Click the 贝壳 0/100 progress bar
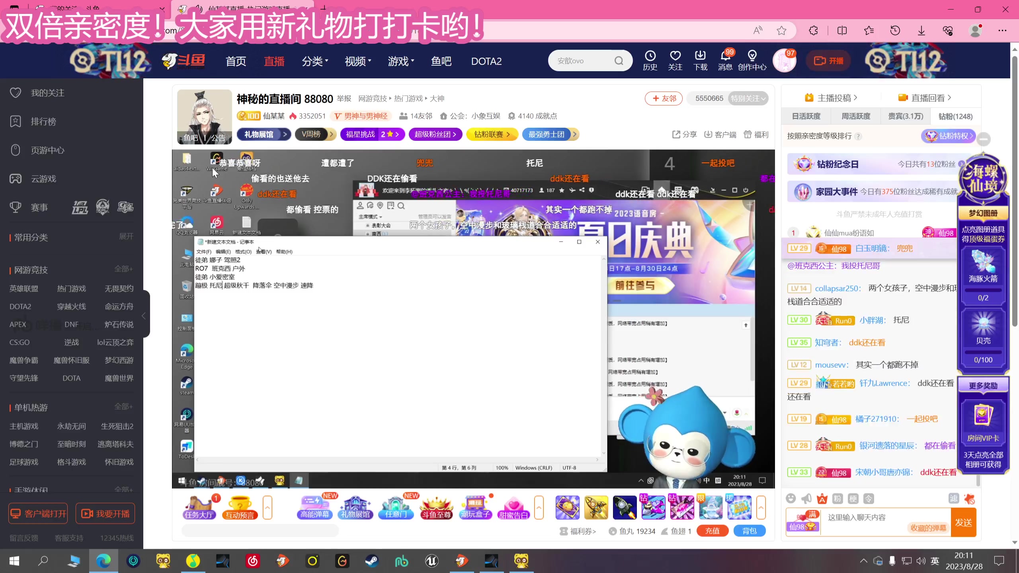The height and width of the screenshot is (573, 1019). (x=984, y=352)
